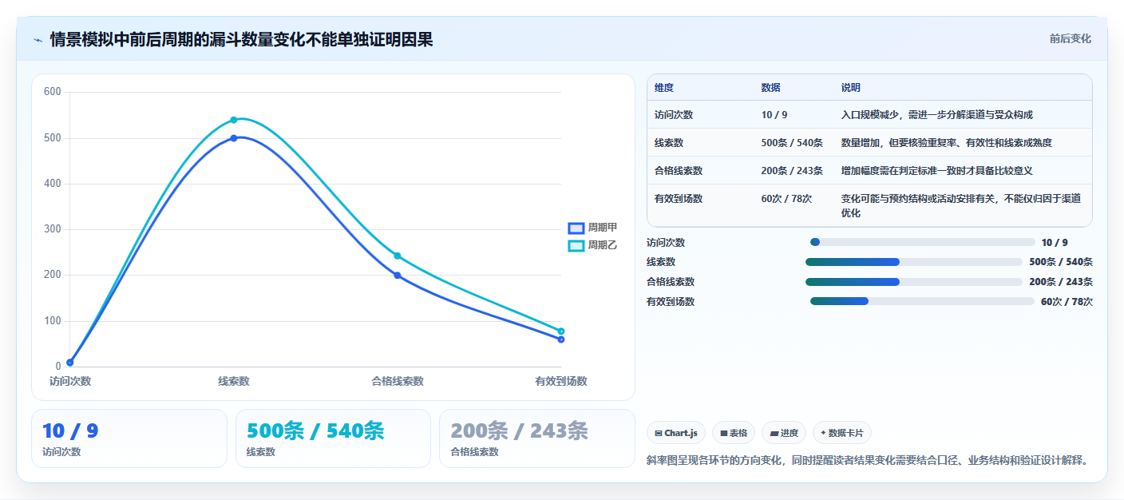Click the 说明 column header
Screen dimensions: 1124x500
pos(851,88)
